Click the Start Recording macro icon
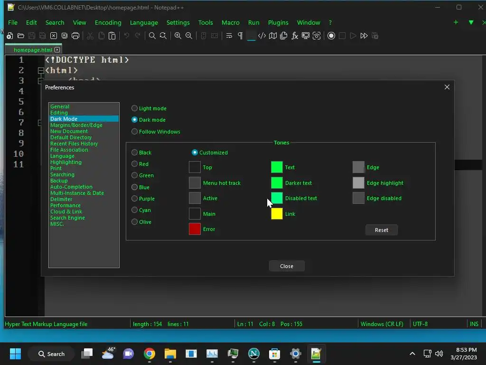Viewport: 486px width, 365px height. click(331, 36)
